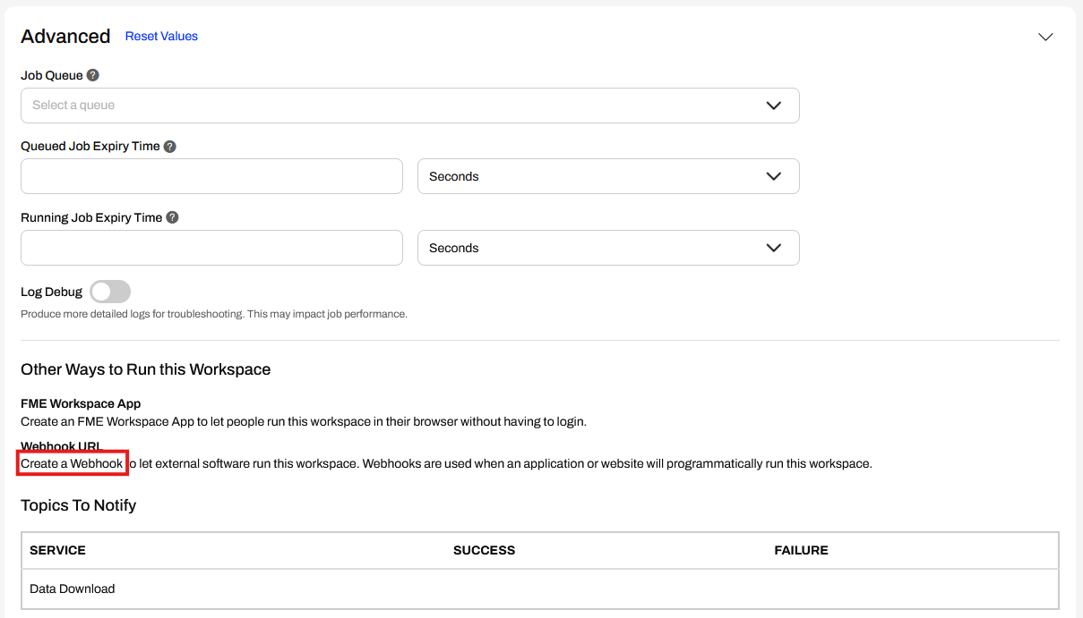
Task: Click the FAILURE column header
Action: [801, 550]
